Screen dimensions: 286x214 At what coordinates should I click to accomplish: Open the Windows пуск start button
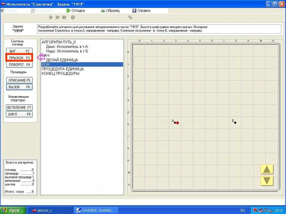(x=13, y=210)
